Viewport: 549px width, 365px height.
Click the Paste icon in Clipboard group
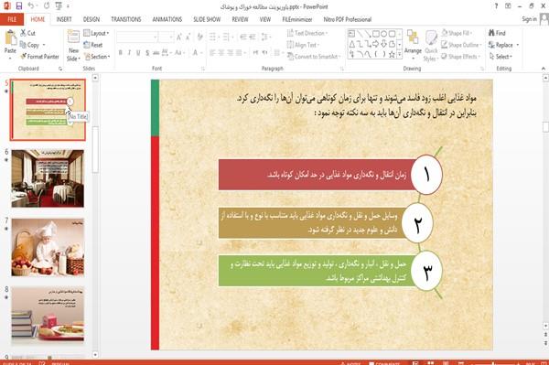coord(10,38)
